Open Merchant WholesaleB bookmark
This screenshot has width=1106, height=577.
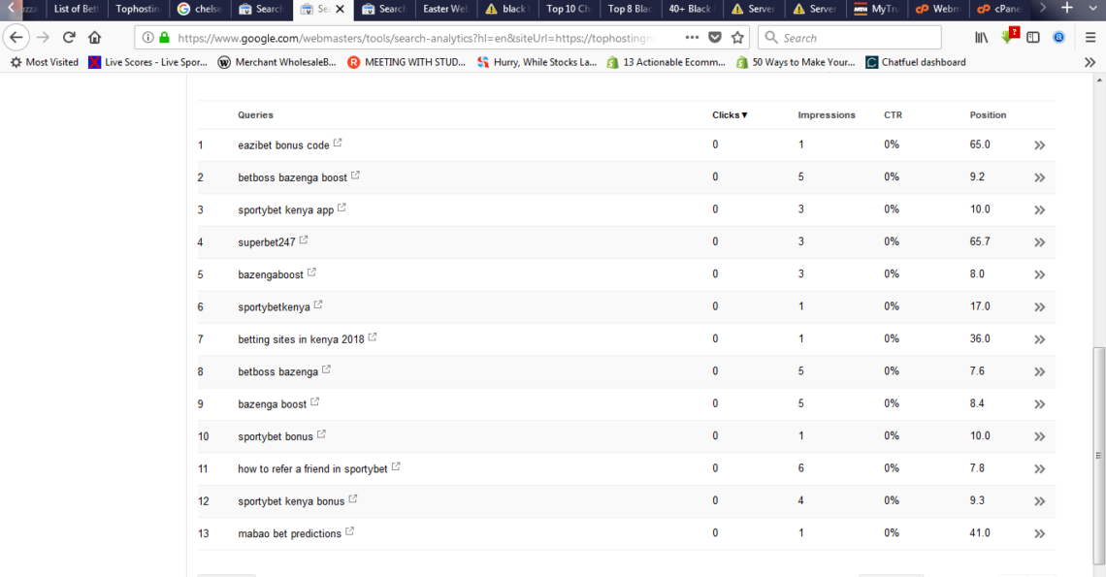click(277, 62)
